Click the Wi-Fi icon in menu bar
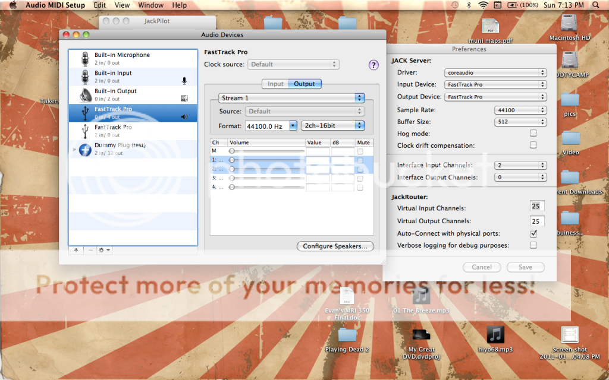609x380 pixels. pos(482,5)
